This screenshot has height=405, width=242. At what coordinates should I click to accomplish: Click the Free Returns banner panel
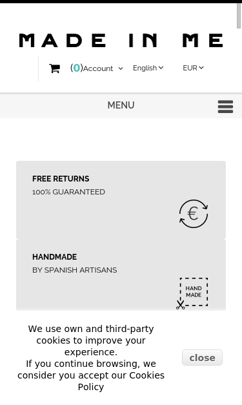(121, 200)
